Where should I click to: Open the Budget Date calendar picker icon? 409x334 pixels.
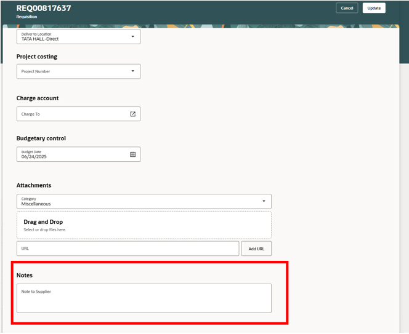[132, 154]
